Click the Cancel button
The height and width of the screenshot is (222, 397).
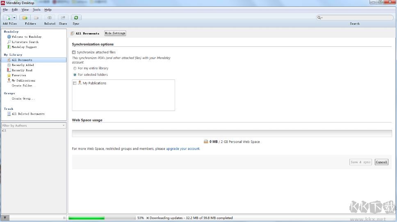pos(381,162)
